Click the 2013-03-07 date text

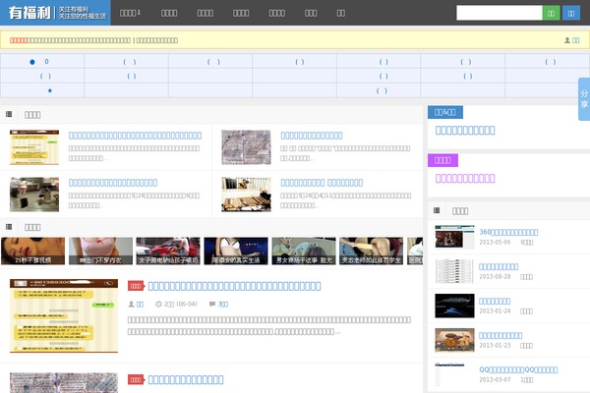click(x=495, y=380)
